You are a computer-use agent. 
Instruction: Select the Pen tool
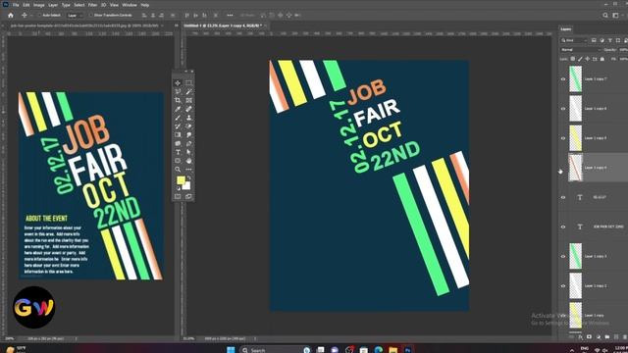pyautogui.click(x=188, y=143)
